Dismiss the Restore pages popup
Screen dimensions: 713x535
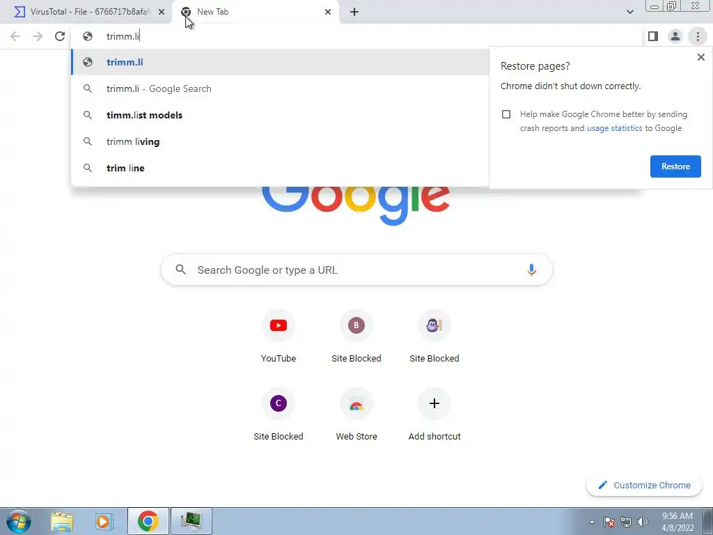point(700,57)
